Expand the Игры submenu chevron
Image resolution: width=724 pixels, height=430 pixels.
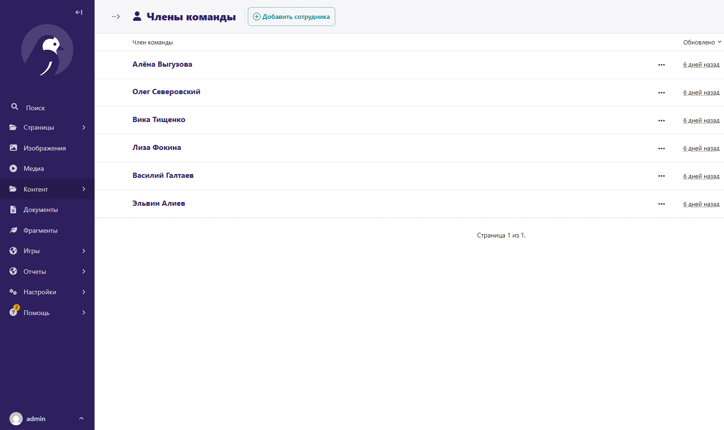coord(84,251)
